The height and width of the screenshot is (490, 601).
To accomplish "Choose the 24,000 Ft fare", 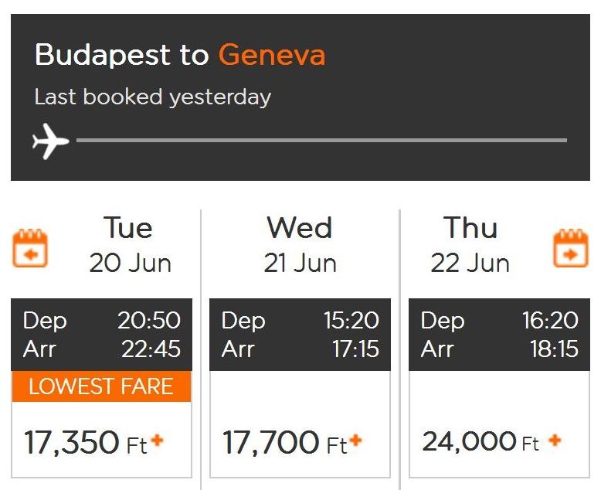I will click(x=469, y=442).
